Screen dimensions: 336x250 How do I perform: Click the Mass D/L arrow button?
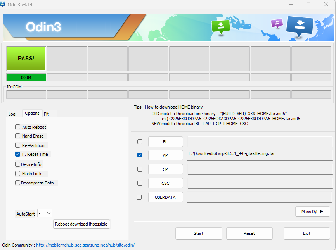click(x=312, y=212)
